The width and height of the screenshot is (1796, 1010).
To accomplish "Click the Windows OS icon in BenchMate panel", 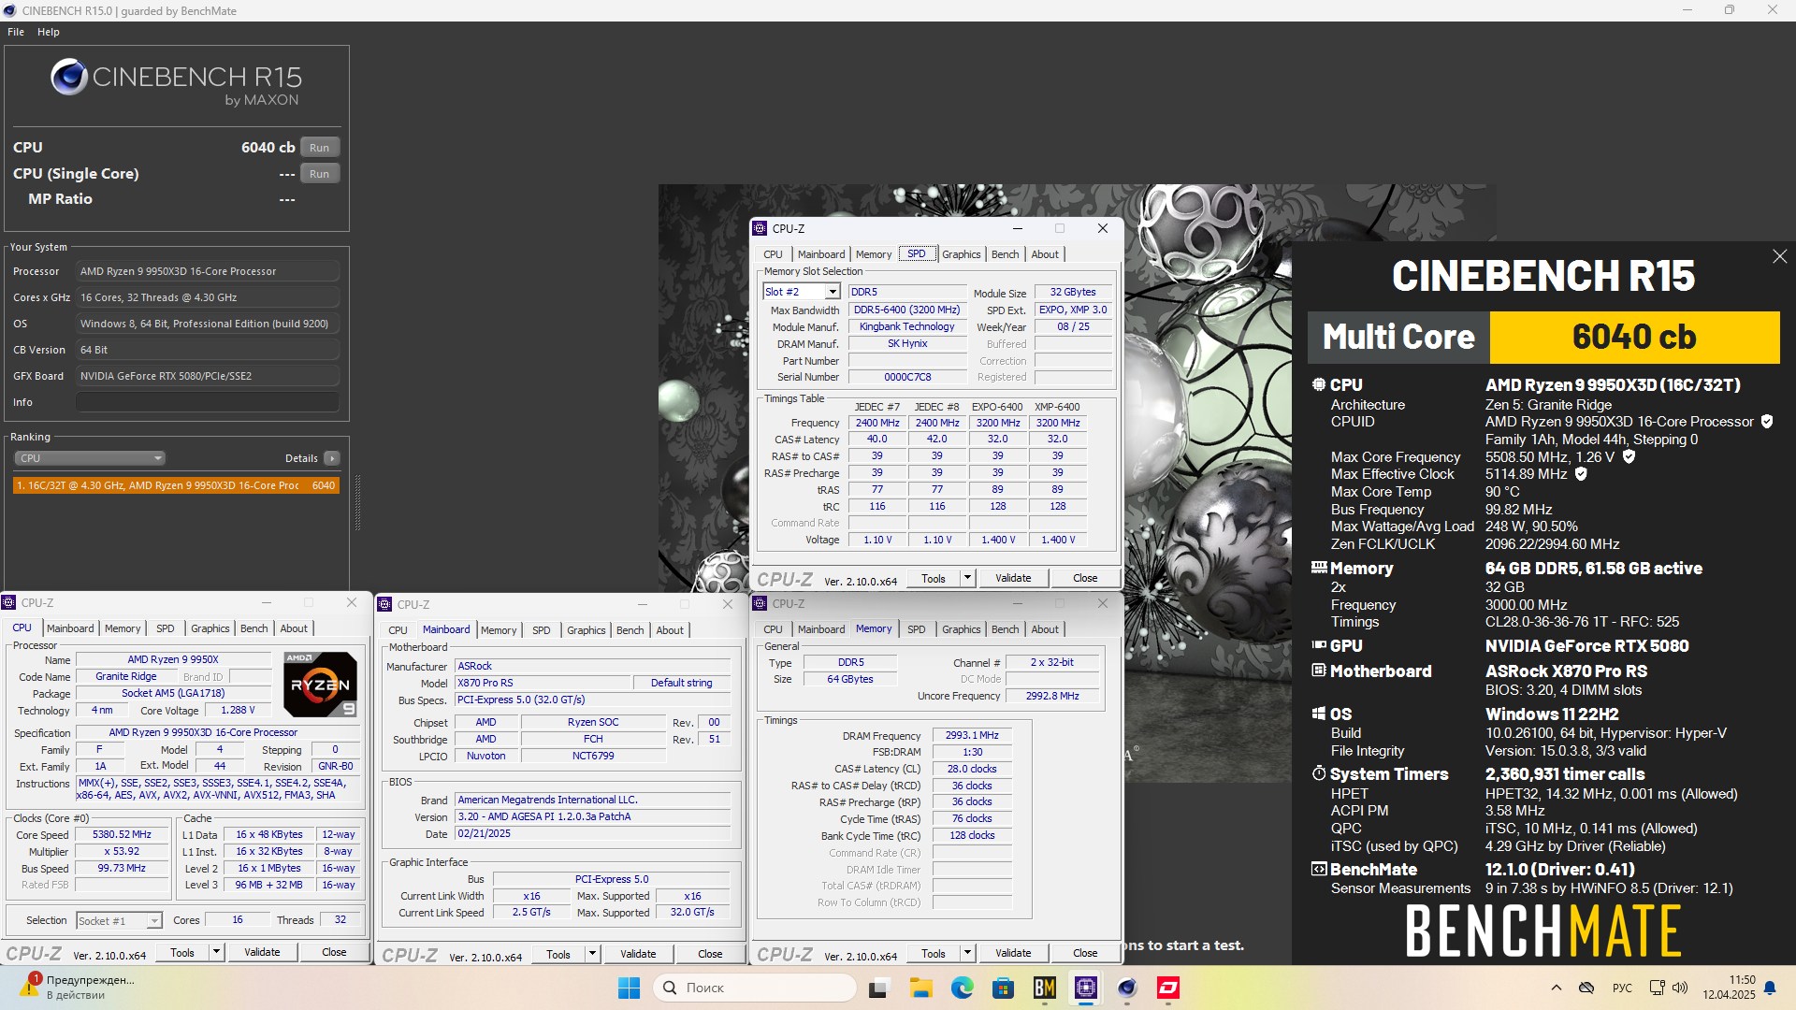I will coord(1319,714).
